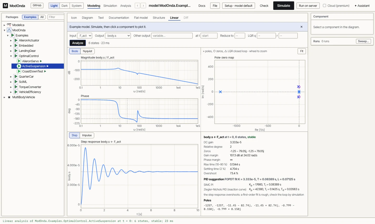Collapse the OptimalControl tree node
This screenshot has width=375, height=224.
[x=11, y=56]
